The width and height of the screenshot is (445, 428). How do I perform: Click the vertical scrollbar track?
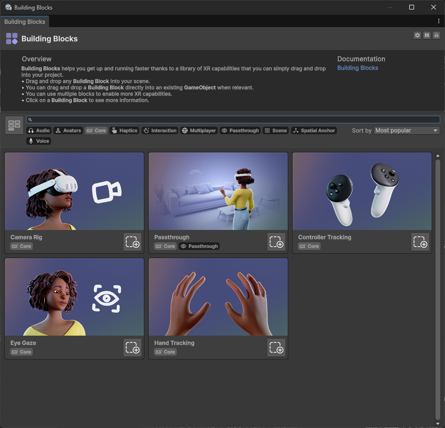coord(438,289)
